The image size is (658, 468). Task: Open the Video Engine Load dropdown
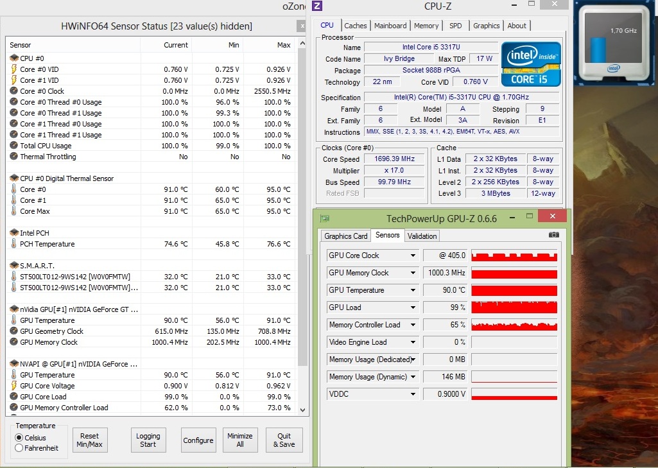click(413, 342)
